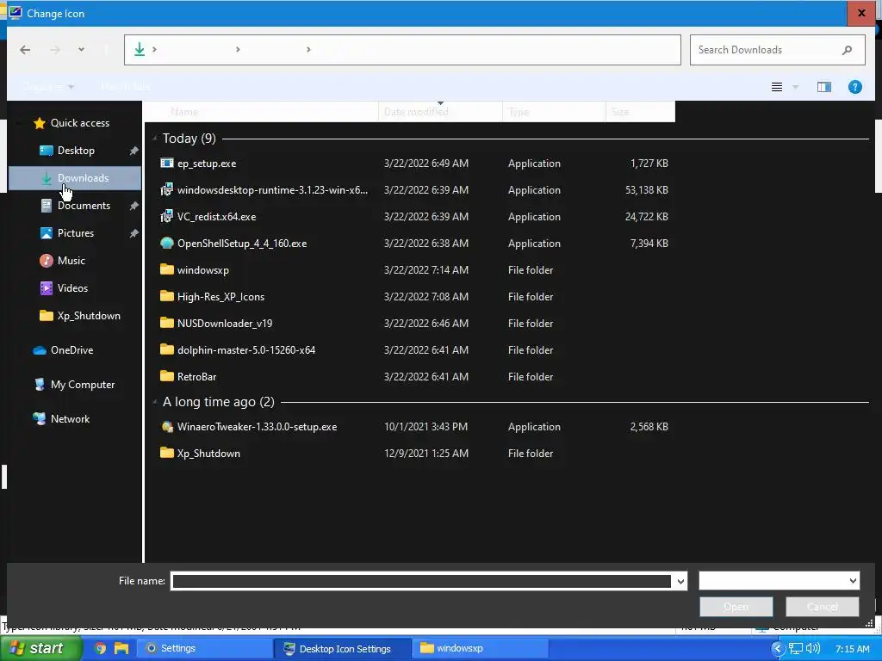The height and width of the screenshot is (661, 882).
Task: Click the Music icon in sidebar
Action: pyautogui.click(x=47, y=261)
